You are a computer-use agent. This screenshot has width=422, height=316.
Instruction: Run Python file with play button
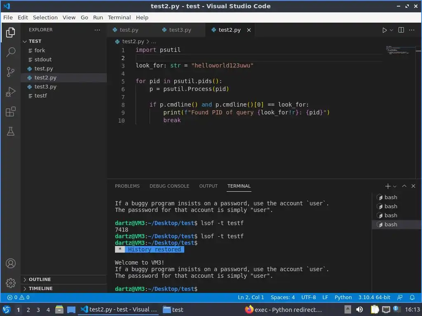pos(384,30)
